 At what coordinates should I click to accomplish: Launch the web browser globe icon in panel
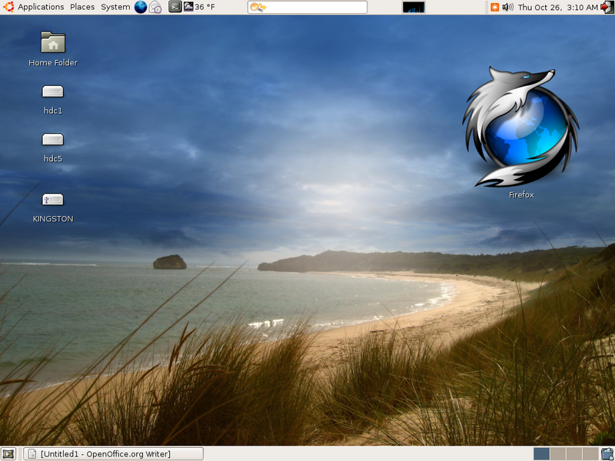click(x=141, y=7)
